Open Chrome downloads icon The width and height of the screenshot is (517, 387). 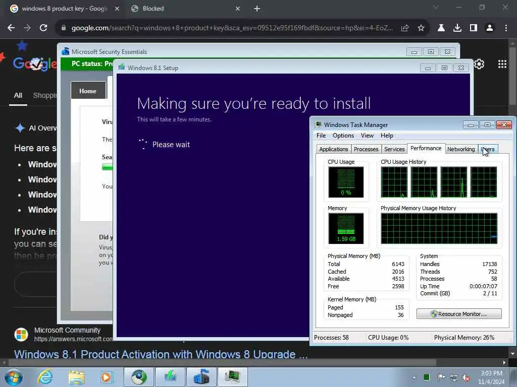[457, 28]
